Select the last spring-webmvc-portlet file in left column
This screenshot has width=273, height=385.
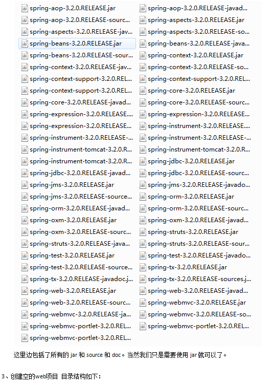tap(76, 338)
